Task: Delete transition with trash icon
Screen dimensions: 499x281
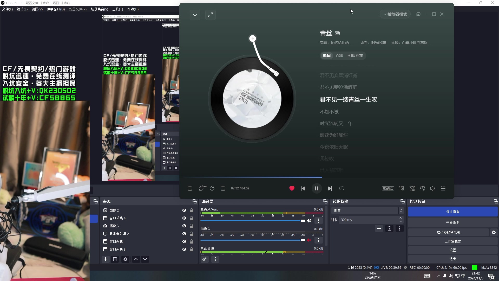Action: coord(389,228)
